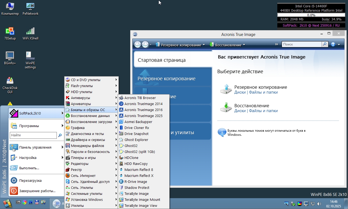This screenshot has height=209, width=348.
Task: Click Файлы и папки link under Восстановление
Action: [263, 111]
